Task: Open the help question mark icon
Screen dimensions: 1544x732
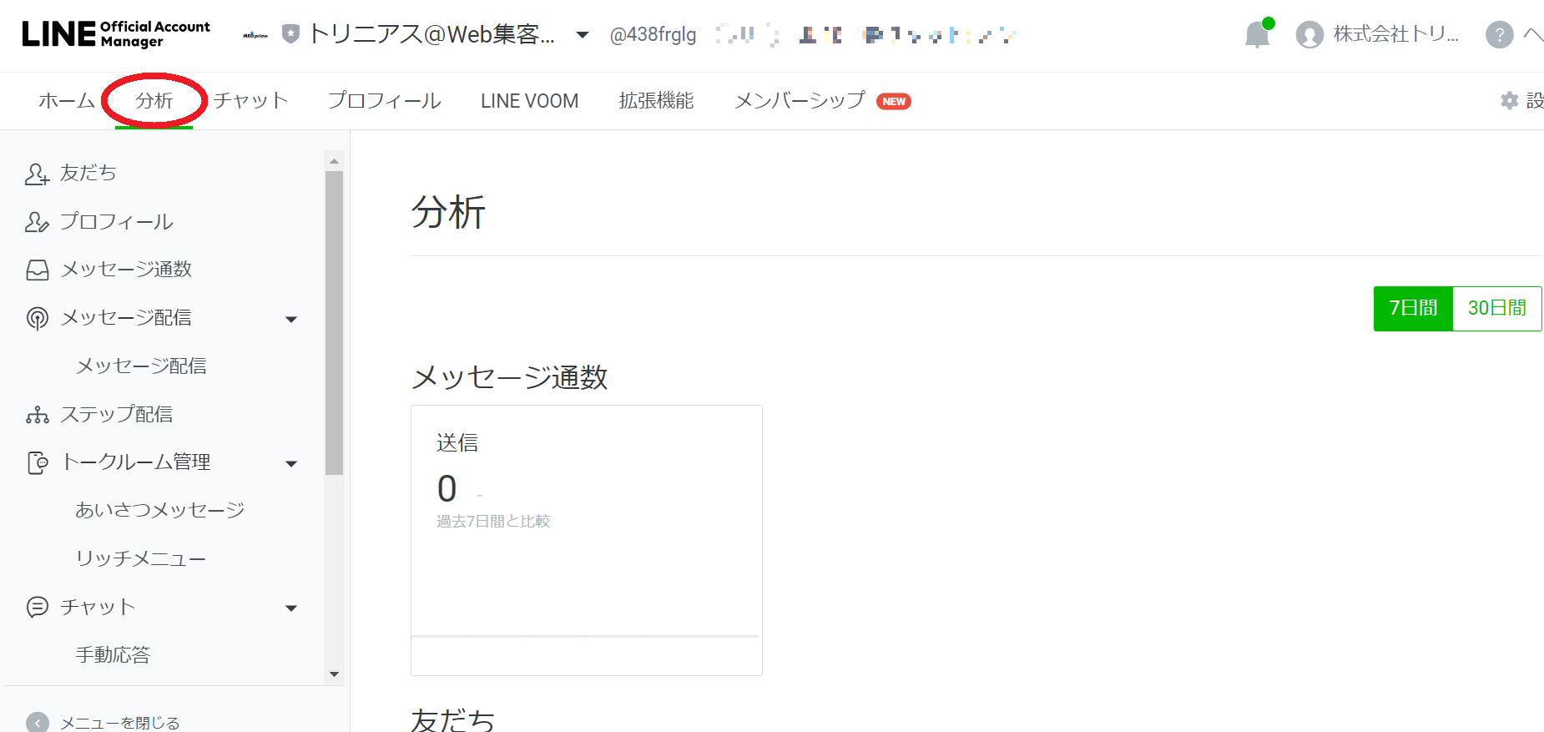Action: pos(1499,34)
